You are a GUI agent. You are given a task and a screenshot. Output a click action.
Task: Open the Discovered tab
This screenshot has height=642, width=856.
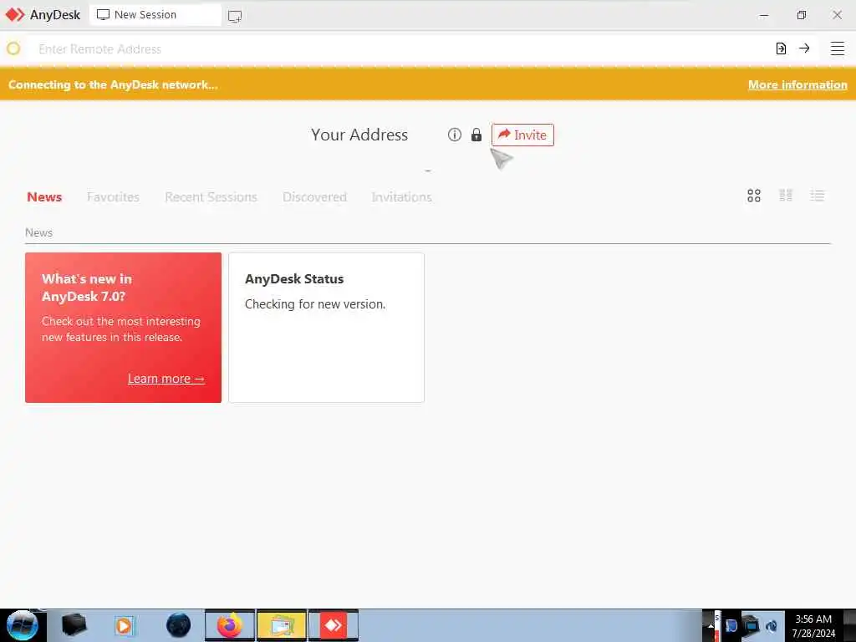[314, 196]
